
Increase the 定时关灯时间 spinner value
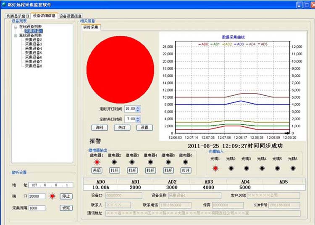coord(138,118)
